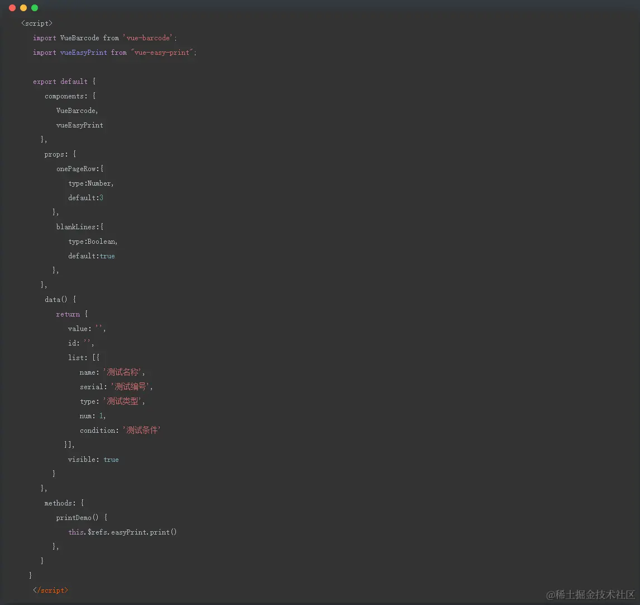Click the red close dot
The height and width of the screenshot is (605, 640).
[12, 8]
